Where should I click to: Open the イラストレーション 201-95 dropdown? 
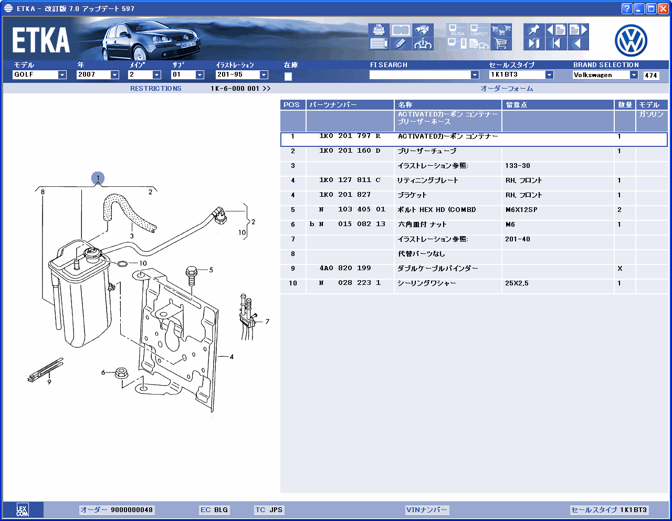264,75
